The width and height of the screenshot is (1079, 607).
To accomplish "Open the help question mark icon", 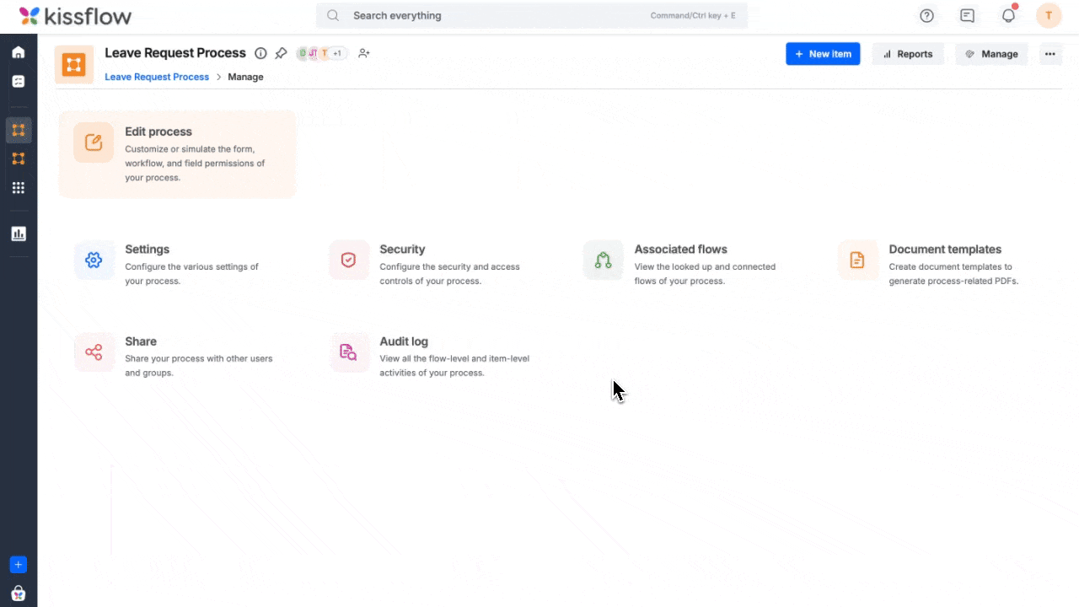I will point(926,15).
